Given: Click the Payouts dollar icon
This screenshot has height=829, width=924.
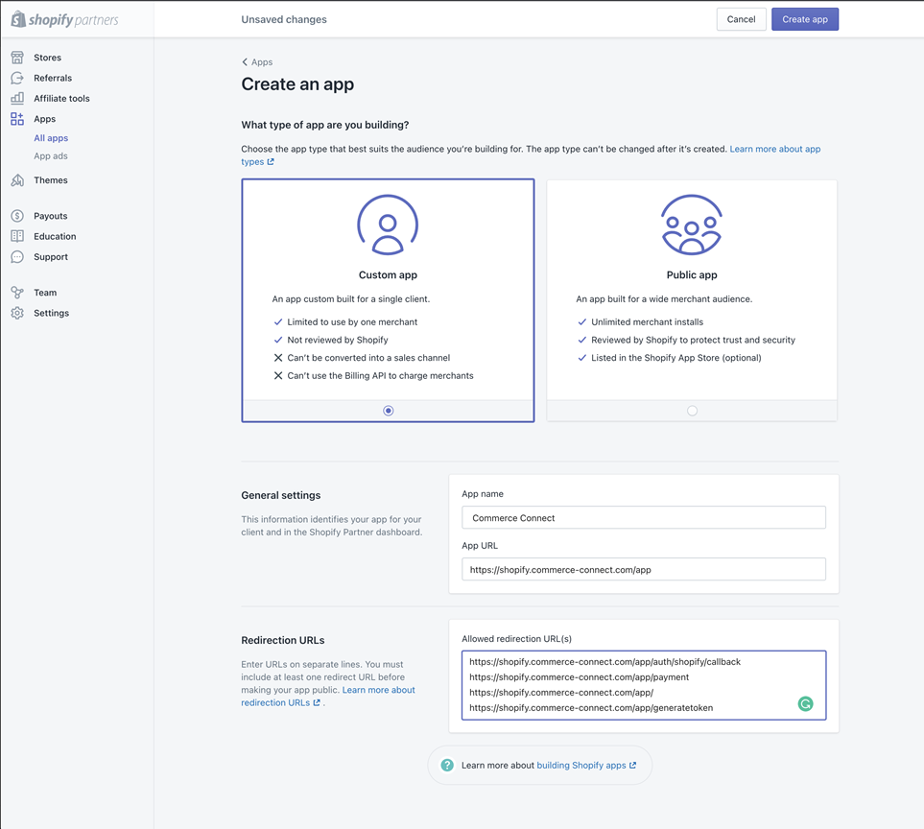Looking at the screenshot, I should click(17, 216).
